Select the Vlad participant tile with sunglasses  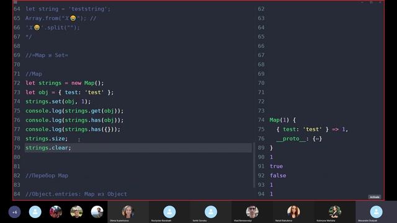252,212
